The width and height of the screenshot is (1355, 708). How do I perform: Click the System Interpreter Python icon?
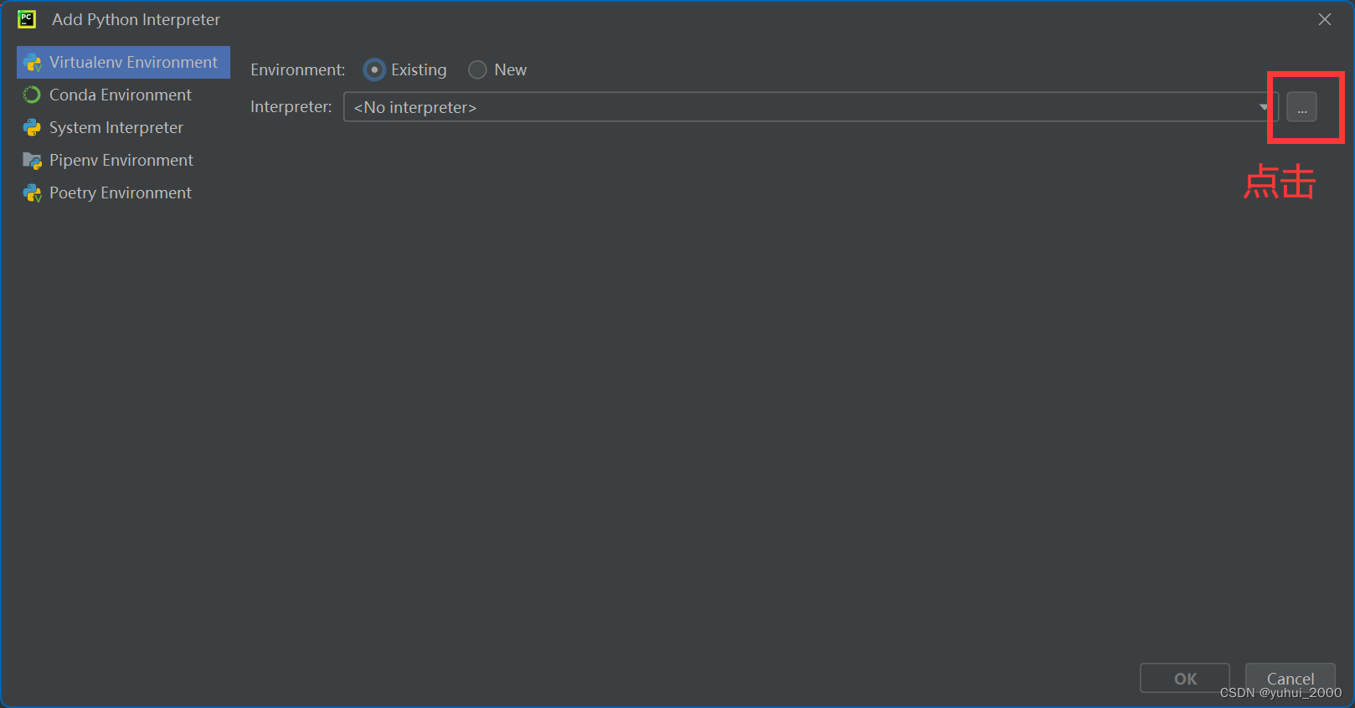[32, 127]
